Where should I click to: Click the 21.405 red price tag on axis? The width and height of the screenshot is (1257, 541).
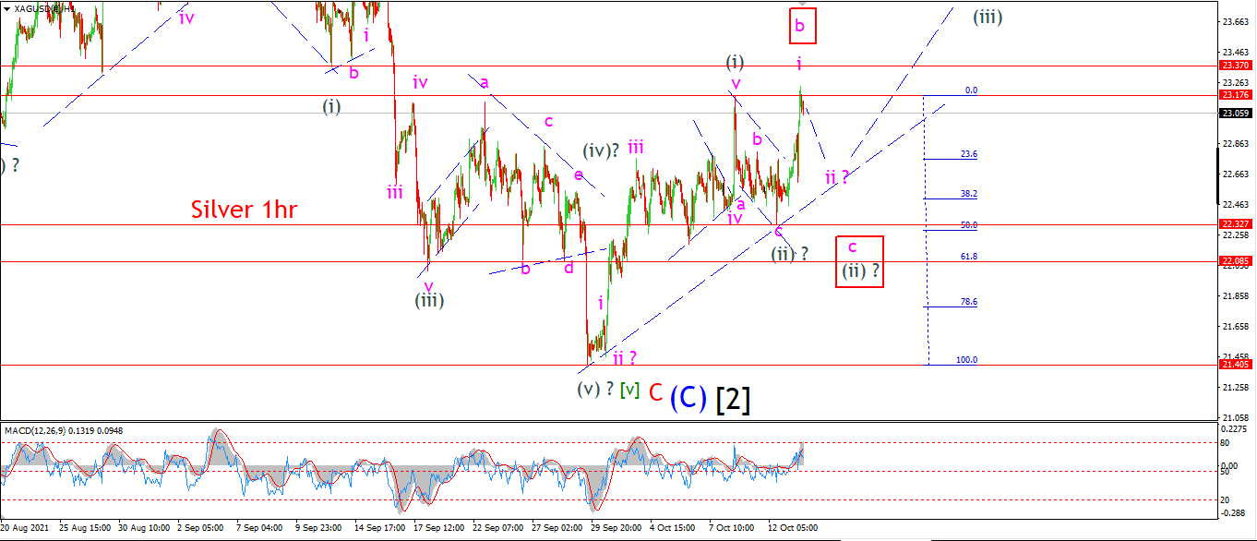(1236, 365)
